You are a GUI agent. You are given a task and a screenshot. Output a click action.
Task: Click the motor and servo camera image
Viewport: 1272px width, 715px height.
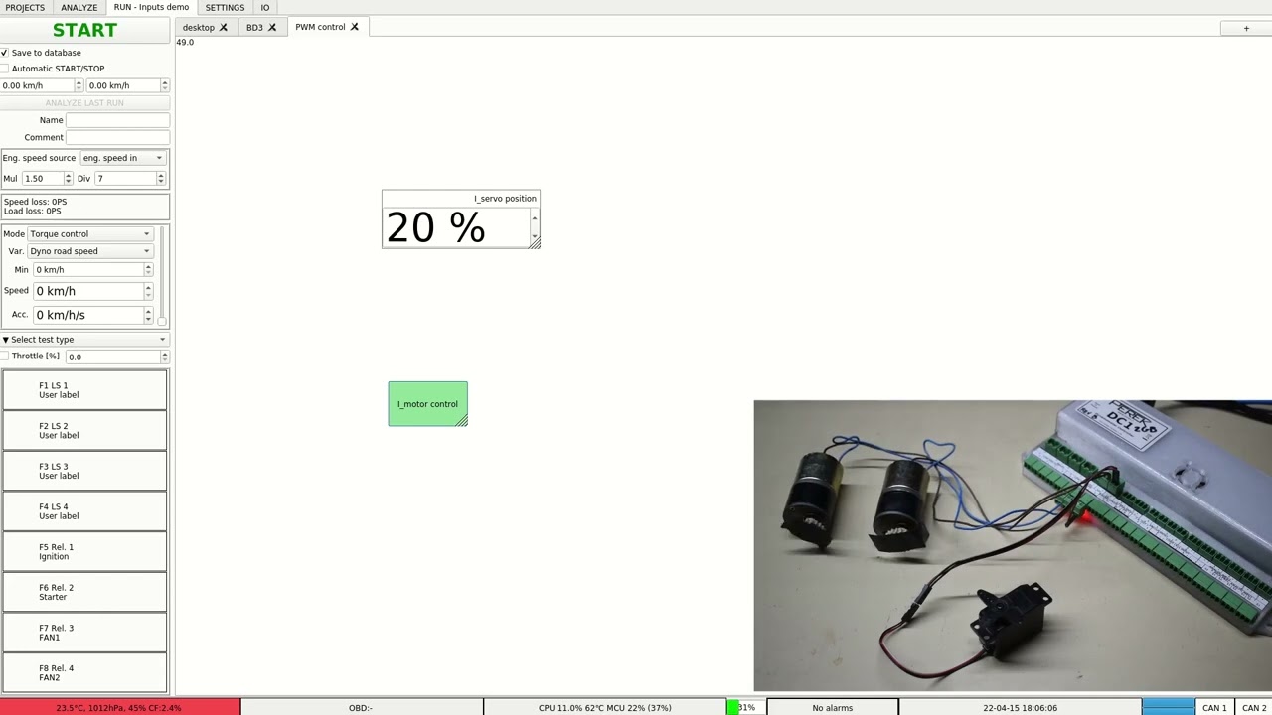pos(1013,546)
